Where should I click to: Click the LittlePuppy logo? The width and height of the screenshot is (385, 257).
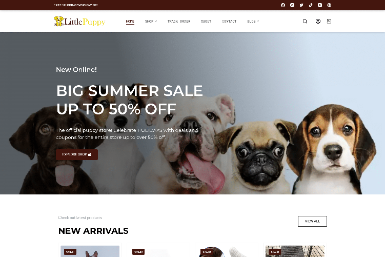(x=79, y=22)
